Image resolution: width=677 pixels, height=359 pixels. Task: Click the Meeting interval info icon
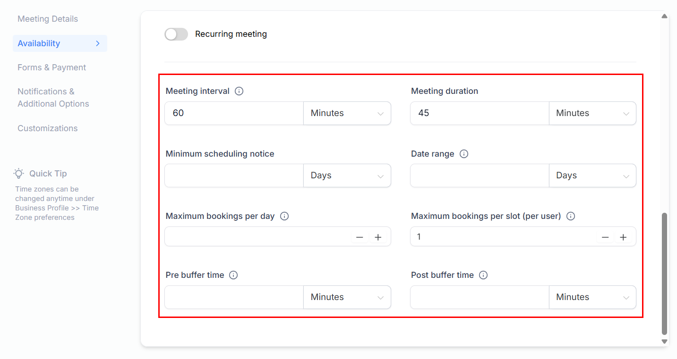(x=239, y=91)
